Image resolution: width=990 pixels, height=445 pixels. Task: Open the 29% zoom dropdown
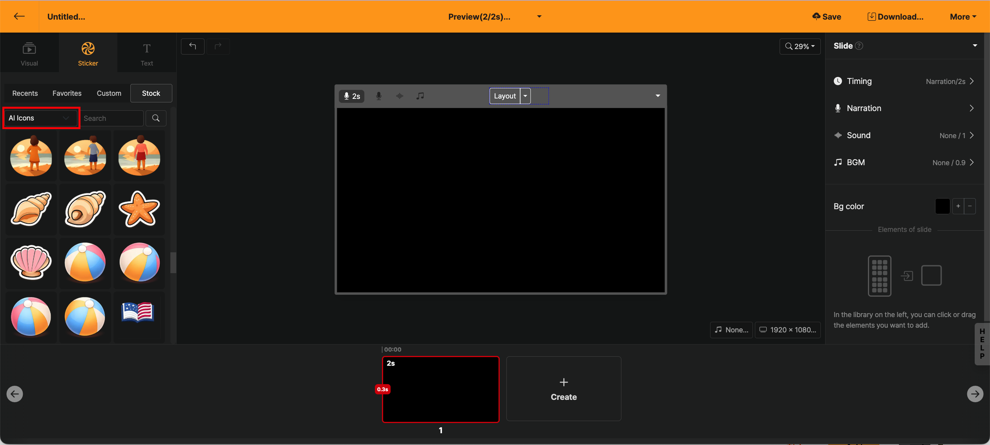click(x=800, y=46)
